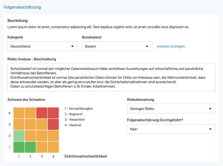Select red matrix cell severity 4, probability 3
223x166 pixels.
pos(42,113)
